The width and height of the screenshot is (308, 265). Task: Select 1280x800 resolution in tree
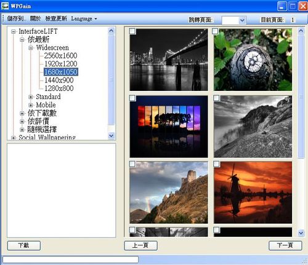pos(59,89)
